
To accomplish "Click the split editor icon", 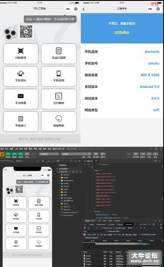I will coord(155,161).
